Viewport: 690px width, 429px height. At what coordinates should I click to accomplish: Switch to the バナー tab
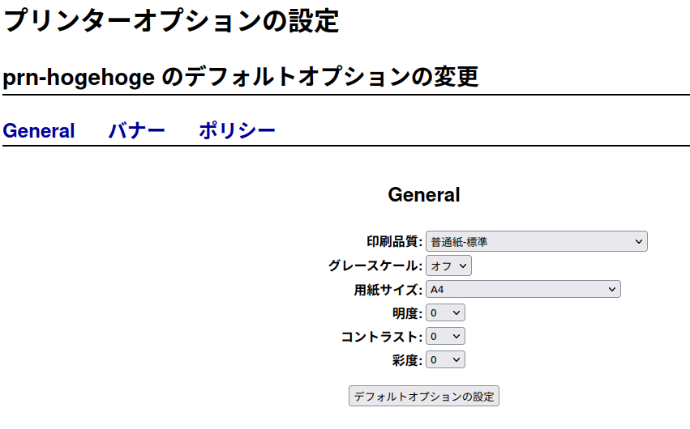[x=136, y=131]
